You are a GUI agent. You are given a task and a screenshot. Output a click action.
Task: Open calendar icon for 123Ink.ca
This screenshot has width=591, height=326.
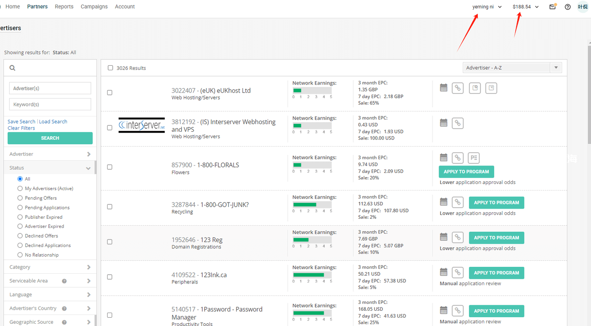444,272
